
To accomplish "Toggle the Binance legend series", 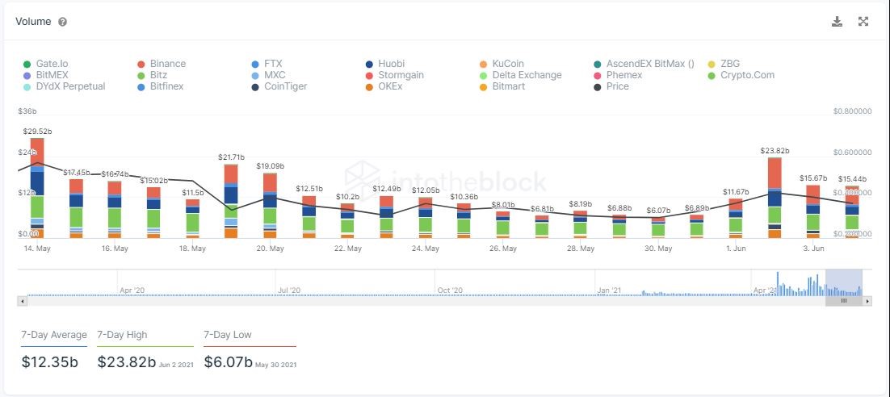I will pos(167,64).
